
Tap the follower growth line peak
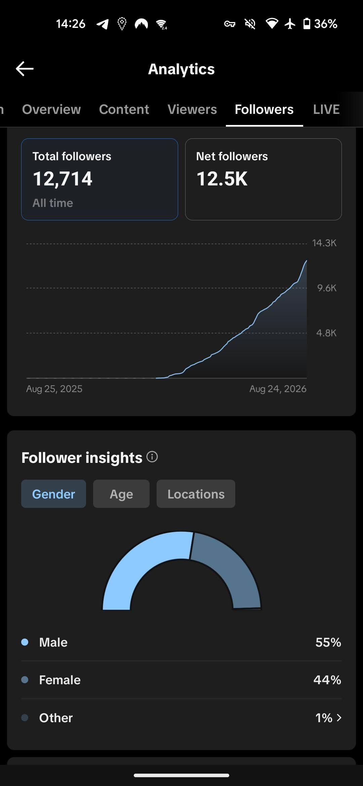click(x=306, y=261)
